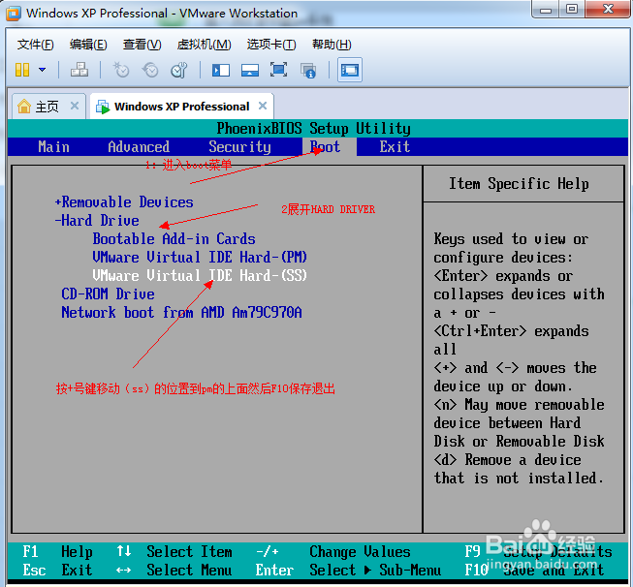This screenshot has height=587, width=633.
Task: Expand the +Removable Devices entry
Action: point(124,202)
